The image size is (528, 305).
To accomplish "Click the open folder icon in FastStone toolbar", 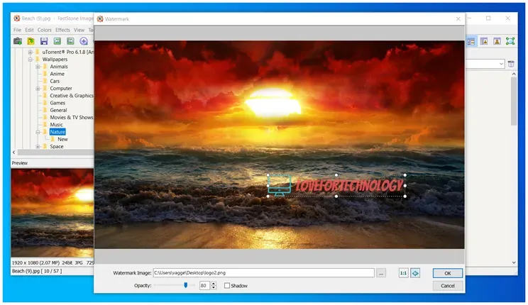I will (31, 41).
